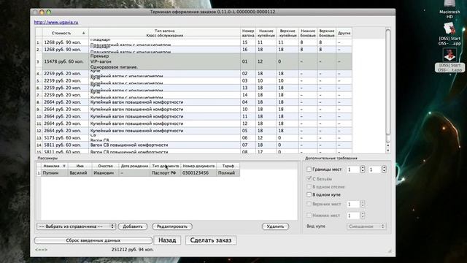The width and height of the screenshot is (467, 263).
Task: Adjust first Границы мест stepper arrows
Action: pyautogui.click(x=363, y=169)
